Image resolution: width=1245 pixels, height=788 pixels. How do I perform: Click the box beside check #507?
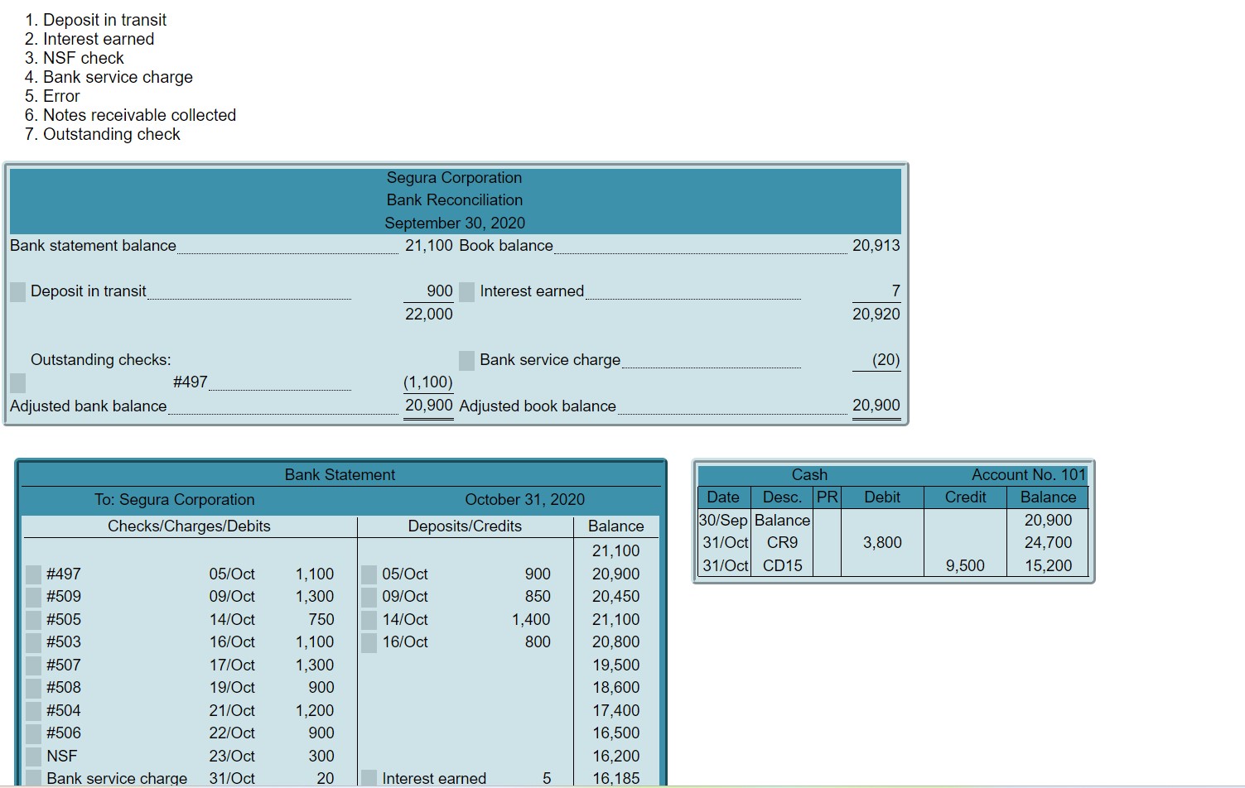33,665
